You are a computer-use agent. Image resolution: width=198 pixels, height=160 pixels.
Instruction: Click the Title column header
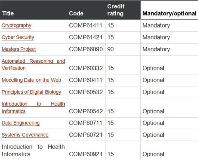(8, 13)
